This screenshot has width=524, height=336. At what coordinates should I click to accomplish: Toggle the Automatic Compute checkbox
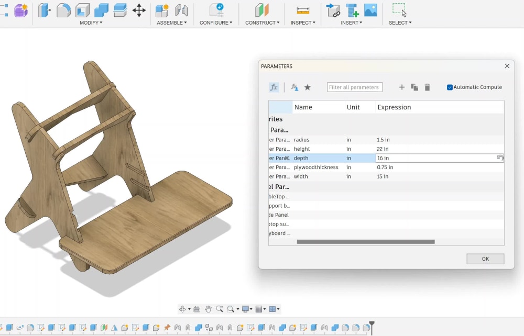[x=450, y=87]
